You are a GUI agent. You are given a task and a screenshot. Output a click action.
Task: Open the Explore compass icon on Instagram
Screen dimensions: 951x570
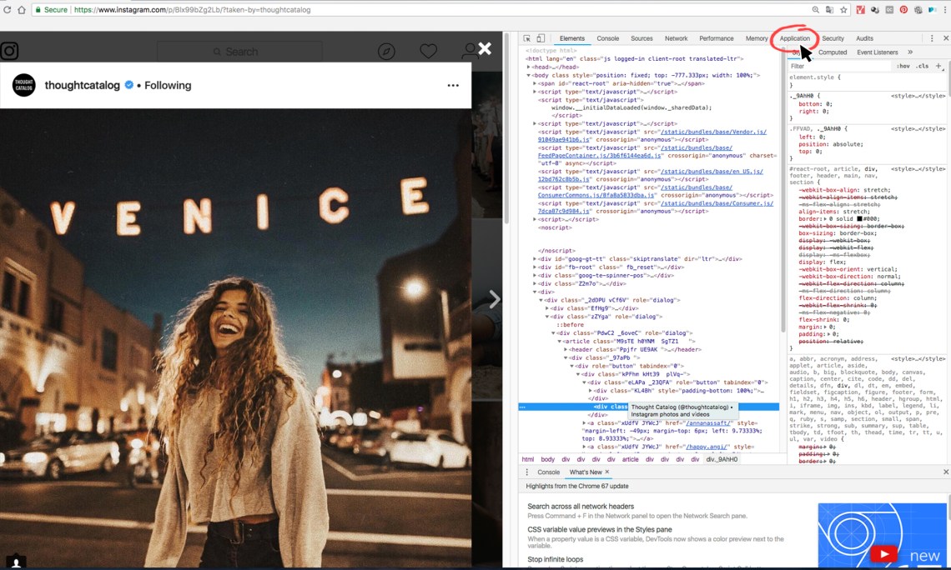[x=386, y=52]
